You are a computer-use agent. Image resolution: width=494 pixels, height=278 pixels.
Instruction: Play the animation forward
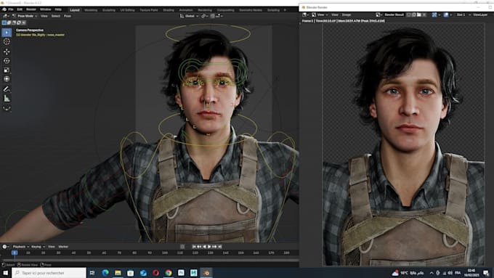(x=209, y=247)
